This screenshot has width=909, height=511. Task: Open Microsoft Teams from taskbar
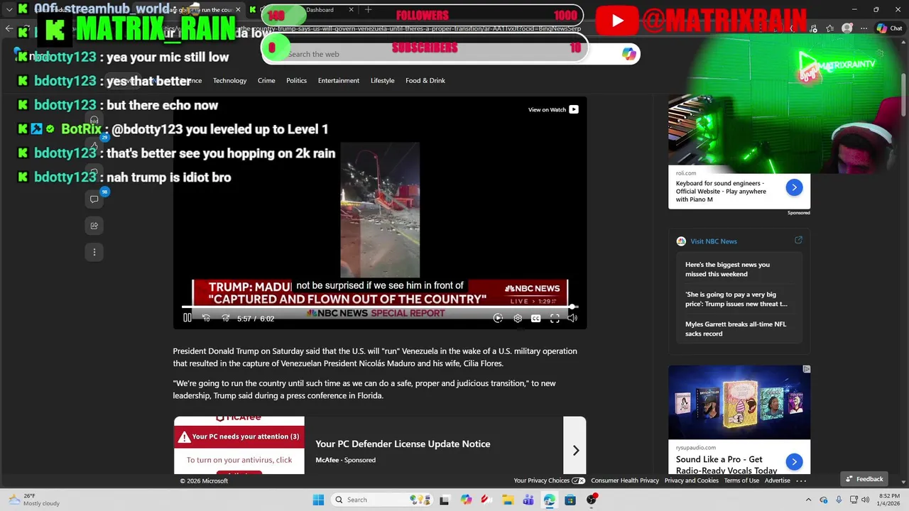click(528, 500)
